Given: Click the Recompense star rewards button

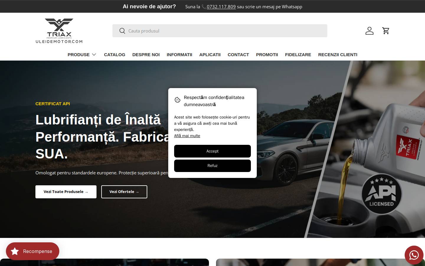Looking at the screenshot, I should [32, 251].
